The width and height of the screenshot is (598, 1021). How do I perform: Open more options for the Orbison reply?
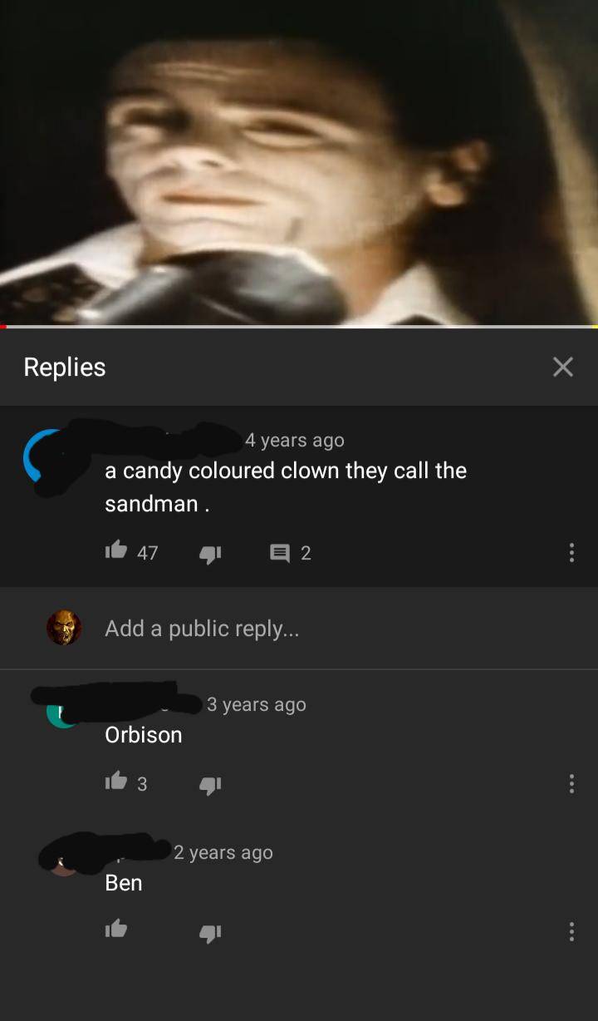(x=571, y=784)
